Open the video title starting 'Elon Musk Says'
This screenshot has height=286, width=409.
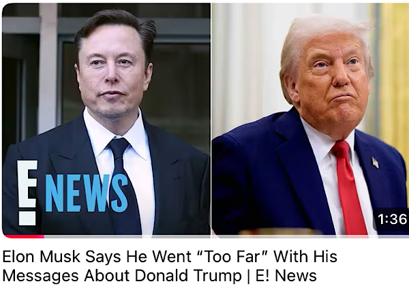click(170, 266)
